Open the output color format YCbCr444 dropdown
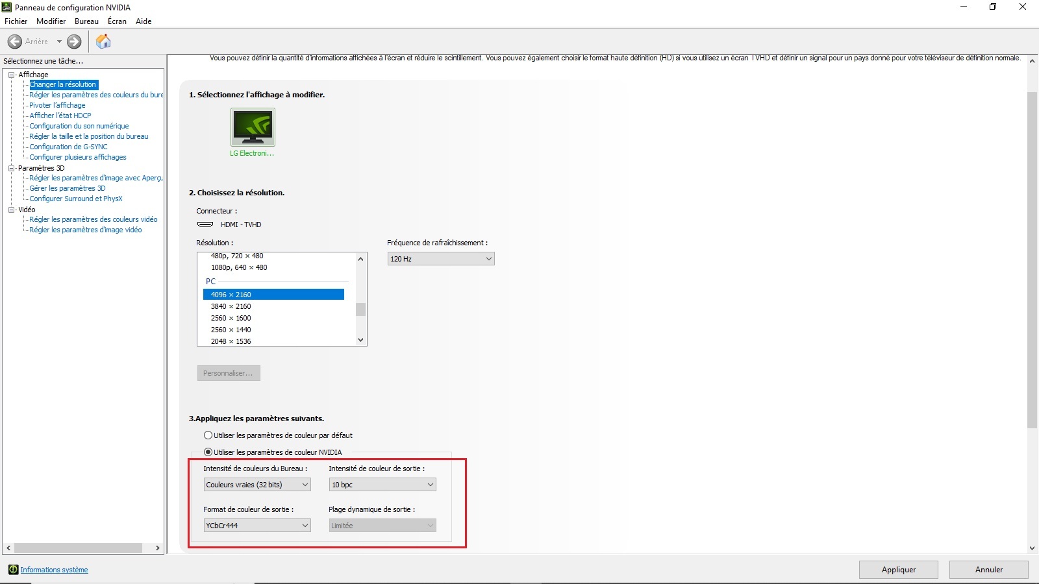Image resolution: width=1039 pixels, height=584 pixels. click(x=257, y=526)
